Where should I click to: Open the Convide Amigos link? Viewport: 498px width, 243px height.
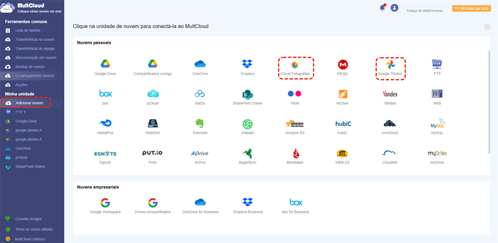click(28, 219)
